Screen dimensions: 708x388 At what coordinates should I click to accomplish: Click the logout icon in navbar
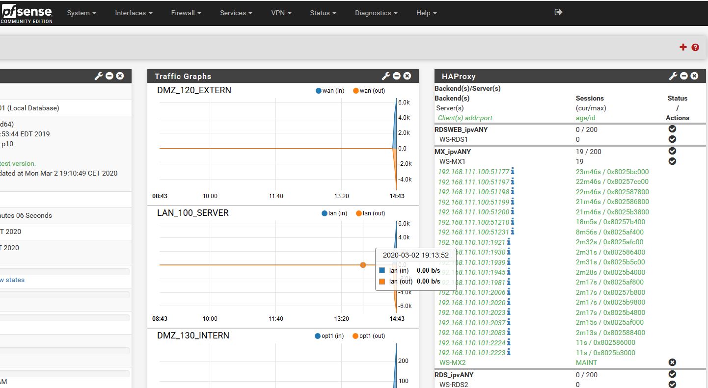click(558, 12)
